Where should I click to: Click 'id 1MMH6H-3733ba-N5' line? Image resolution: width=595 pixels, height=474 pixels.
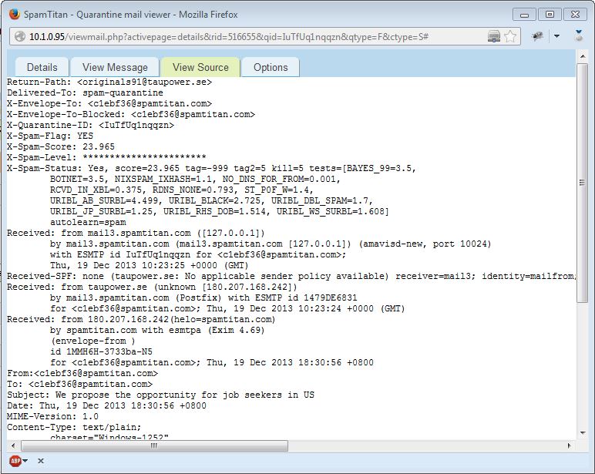click(x=101, y=351)
